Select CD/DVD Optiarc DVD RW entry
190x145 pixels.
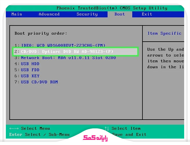pyautogui.click(x=75, y=52)
